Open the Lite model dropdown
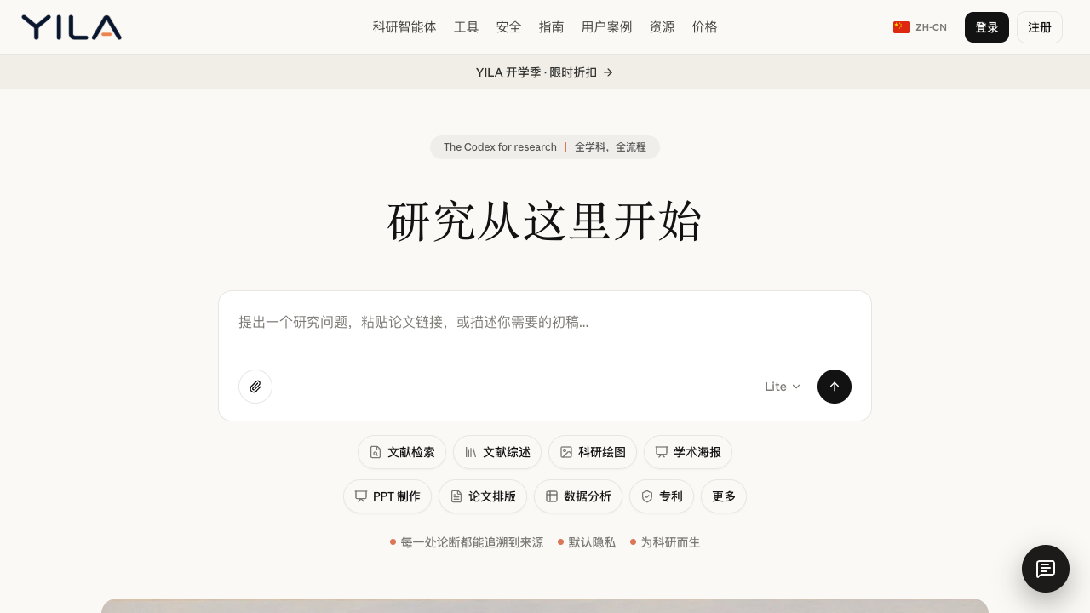This screenshot has height=613, width=1090. (x=783, y=387)
